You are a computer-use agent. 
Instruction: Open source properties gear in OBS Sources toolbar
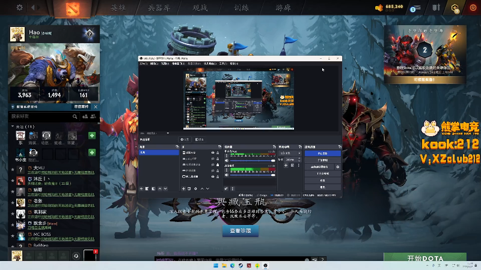[x=195, y=189]
